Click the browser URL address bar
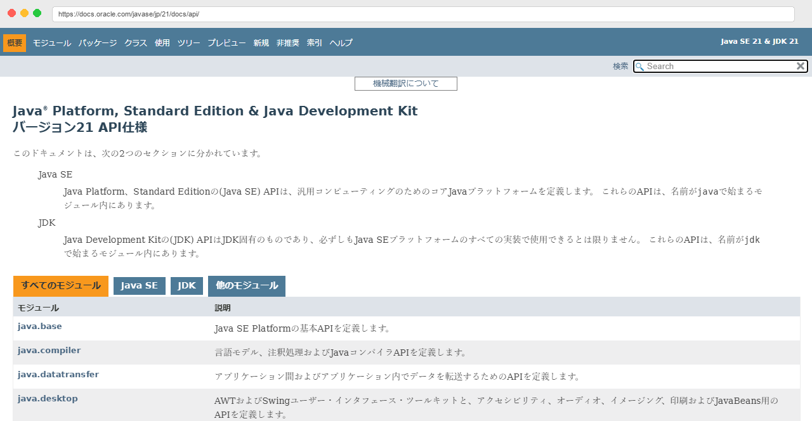Image resolution: width=812 pixels, height=421 pixels. point(423,14)
